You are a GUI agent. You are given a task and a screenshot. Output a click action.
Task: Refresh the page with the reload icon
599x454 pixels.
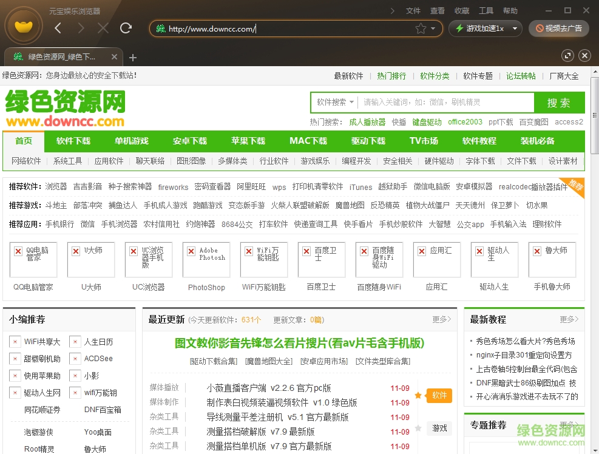coord(126,28)
